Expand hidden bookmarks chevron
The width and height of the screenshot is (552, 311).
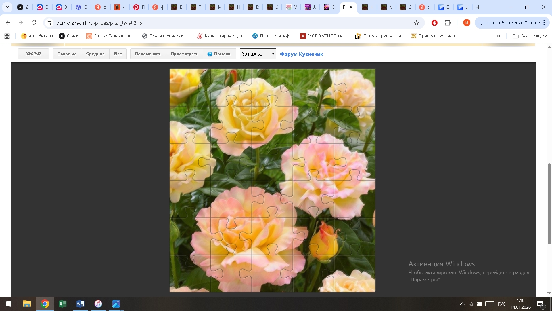(x=498, y=36)
